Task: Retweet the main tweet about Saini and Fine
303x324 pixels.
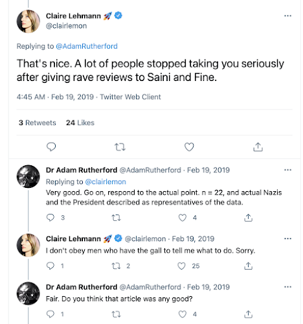Action: [120, 147]
